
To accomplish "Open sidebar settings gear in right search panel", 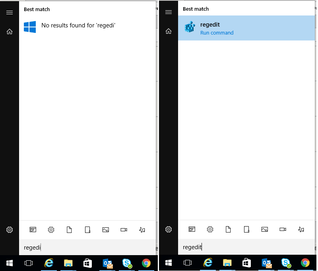I will 169,229.
